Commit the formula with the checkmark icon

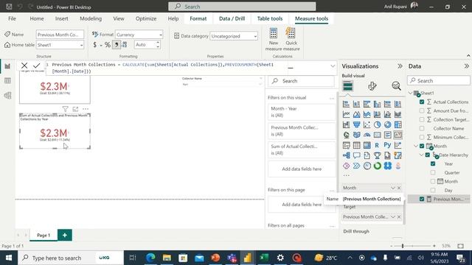click(37, 66)
